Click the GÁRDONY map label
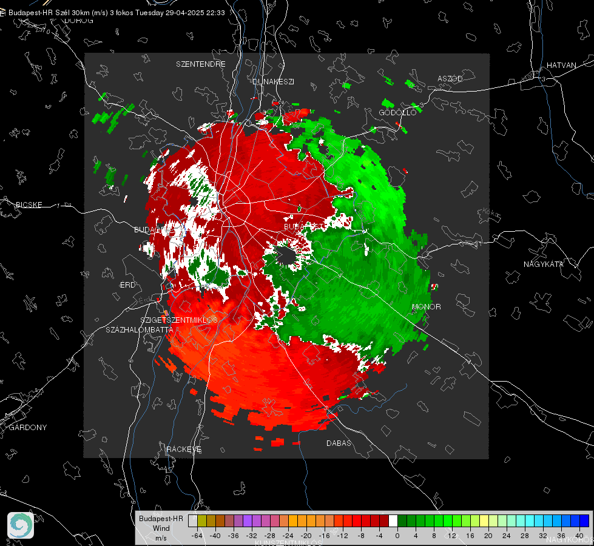594x546 pixels. [x=28, y=428]
